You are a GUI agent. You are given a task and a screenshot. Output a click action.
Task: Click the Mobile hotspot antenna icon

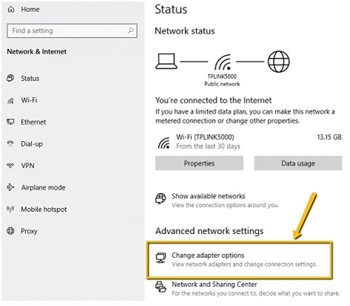pyautogui.click(x=10, y=209)
